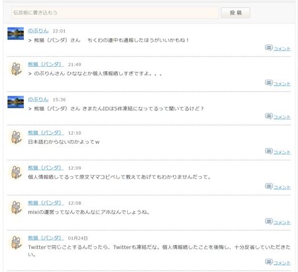Image resolution: width=298 pixels, height=272 pixels.
Task: Open 熊猫(パンダ) profile link at 12:10
Action: pos(46,133)
